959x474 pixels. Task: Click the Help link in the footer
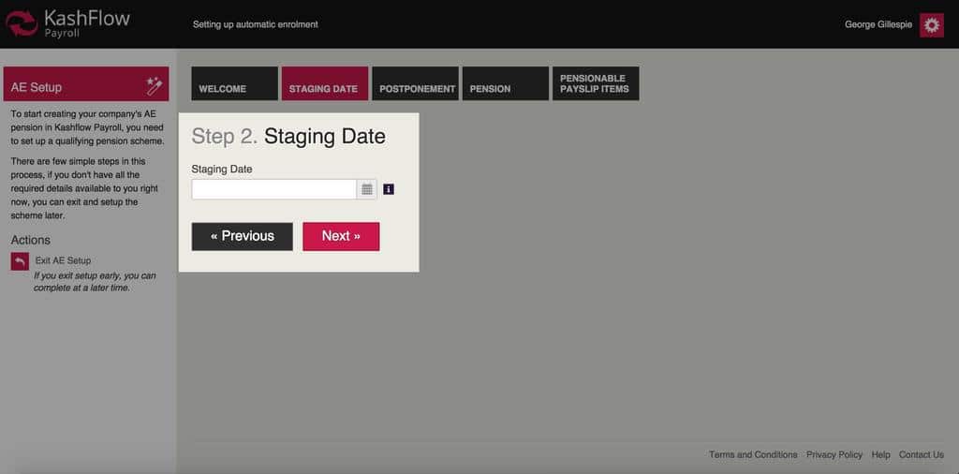[x=880, y=454]
